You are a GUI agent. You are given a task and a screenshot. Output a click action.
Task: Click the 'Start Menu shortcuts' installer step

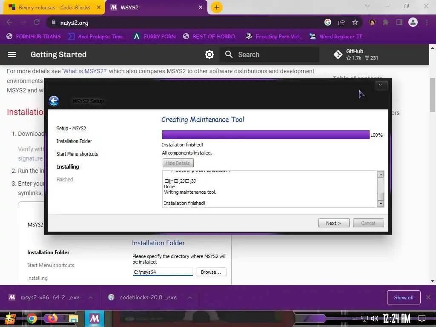tap(77, 154)
